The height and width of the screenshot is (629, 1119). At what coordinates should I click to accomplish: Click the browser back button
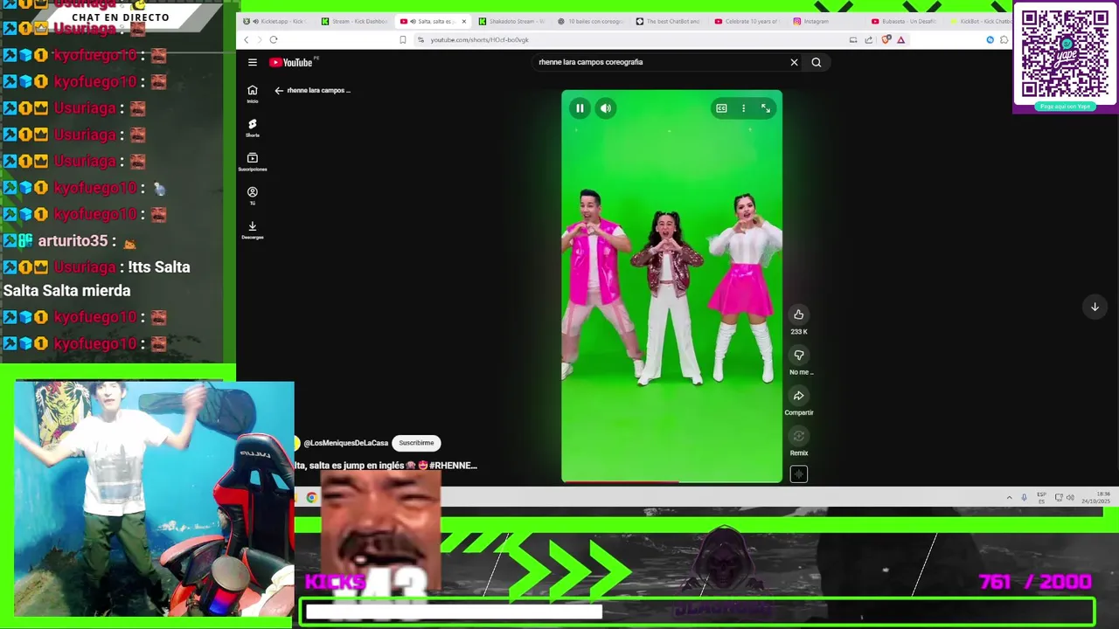pos(247,39)
